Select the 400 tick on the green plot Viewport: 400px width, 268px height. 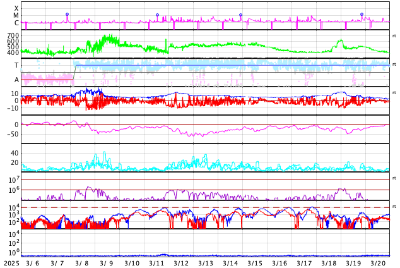pos(13,52)
